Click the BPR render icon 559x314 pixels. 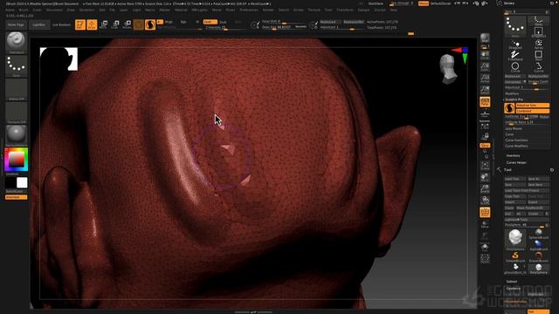[x=485, y=38]
